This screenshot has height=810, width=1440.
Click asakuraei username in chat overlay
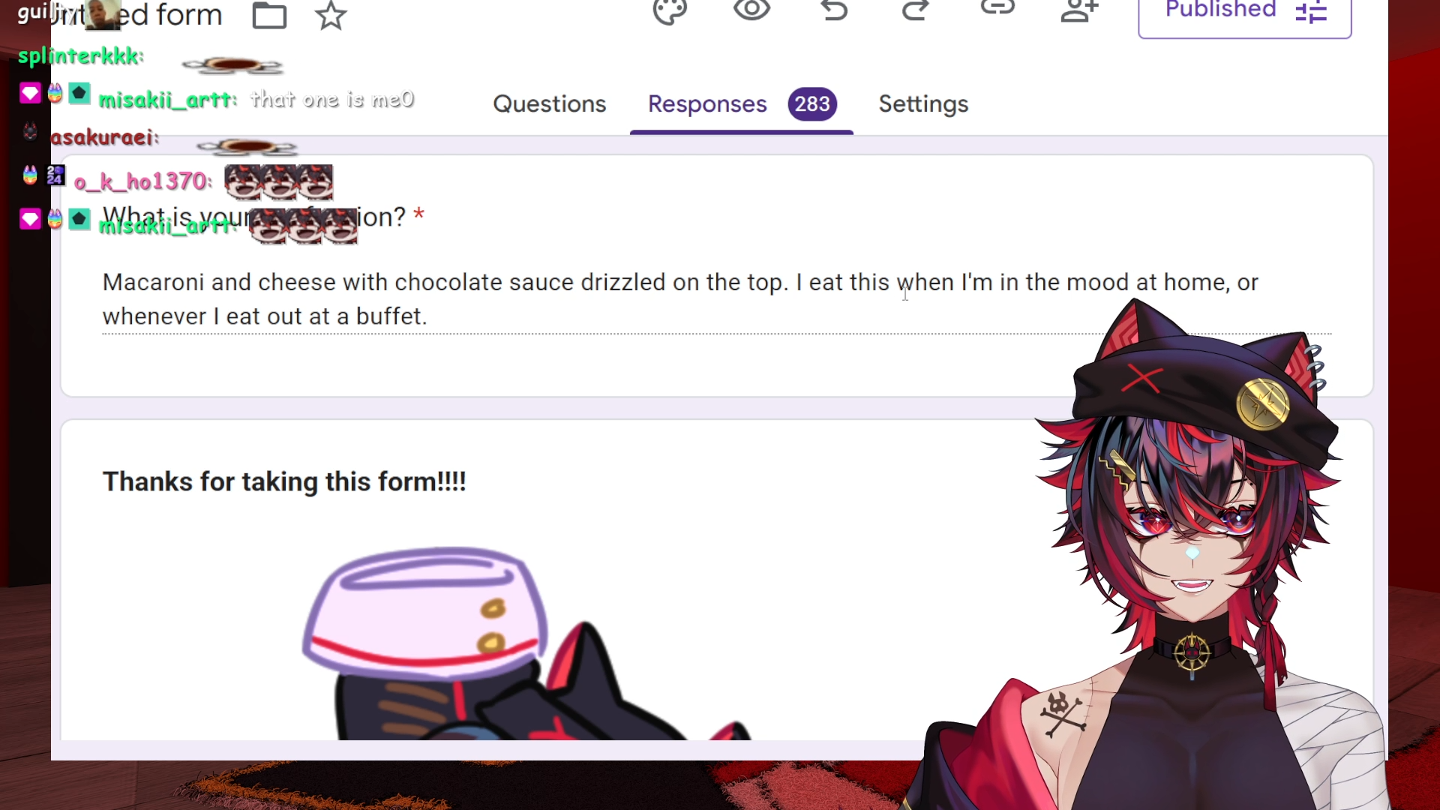[104, 137]
